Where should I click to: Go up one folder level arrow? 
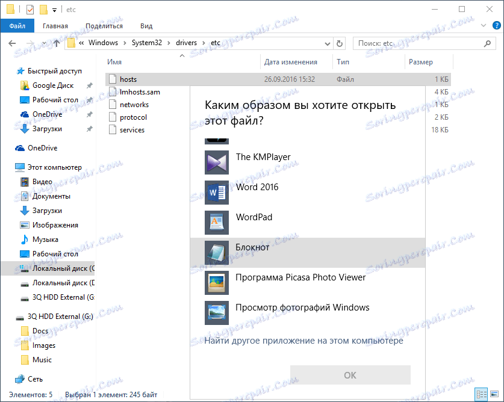pos(57,43)
